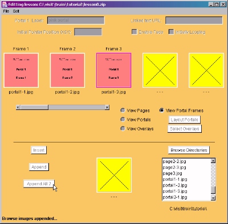This screenshot has width=228, height=224.
Task: Open the Edit menu
Action: click(x=16, y=11)
